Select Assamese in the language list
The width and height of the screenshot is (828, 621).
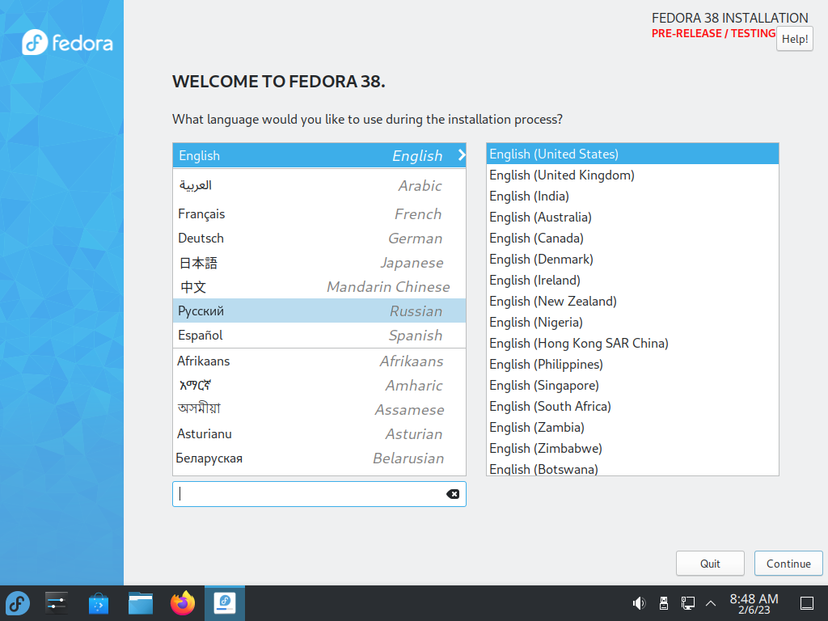319,410
